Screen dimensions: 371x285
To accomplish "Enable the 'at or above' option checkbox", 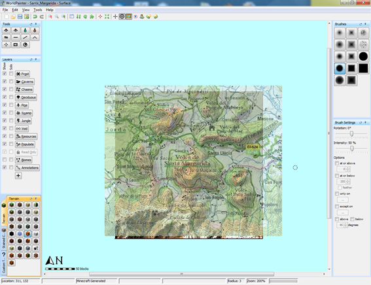I will 337,163.
